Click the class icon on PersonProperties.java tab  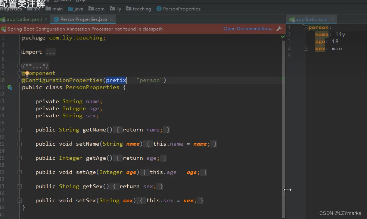56,19
